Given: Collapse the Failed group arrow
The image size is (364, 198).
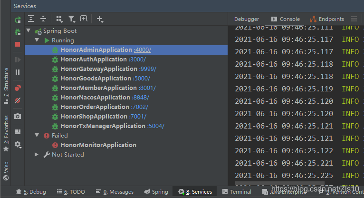Looking at the screenshot, I should pos(37,135).
